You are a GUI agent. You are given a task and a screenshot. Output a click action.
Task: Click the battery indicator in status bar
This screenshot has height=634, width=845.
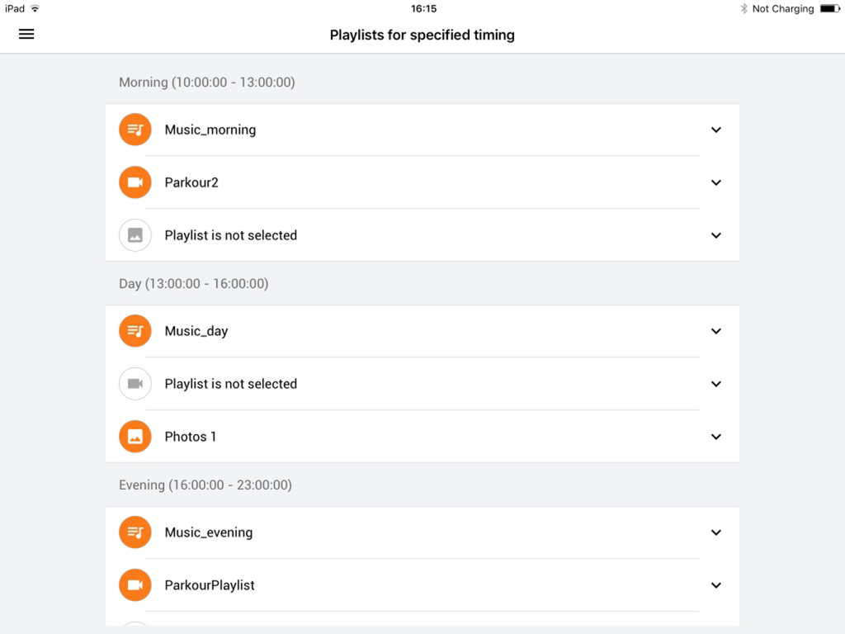[829, 8]
